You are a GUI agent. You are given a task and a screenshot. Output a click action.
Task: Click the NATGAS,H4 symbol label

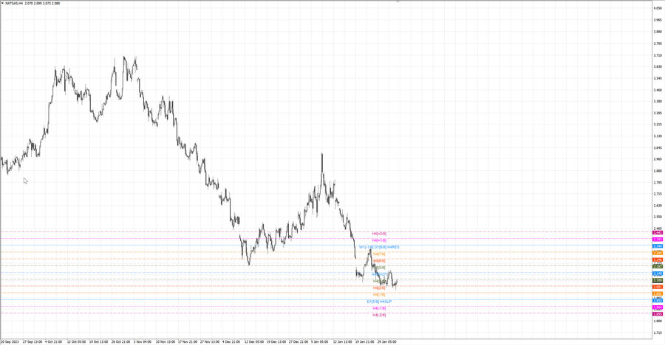click(x=16, y=3)
